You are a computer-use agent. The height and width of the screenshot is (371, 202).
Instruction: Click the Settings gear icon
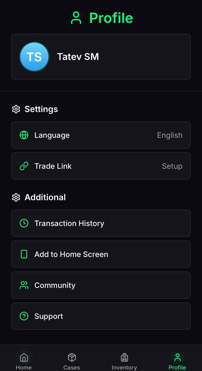click(16, 109)
